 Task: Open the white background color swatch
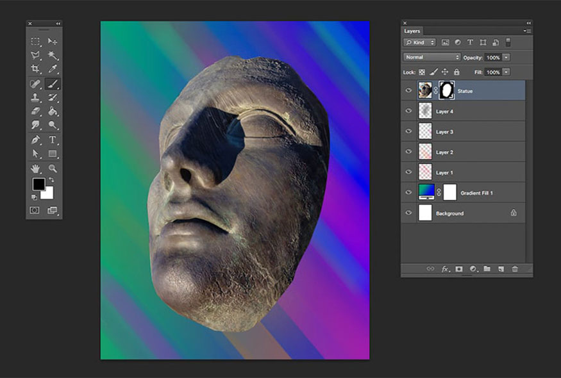click(x=49, y=194)
